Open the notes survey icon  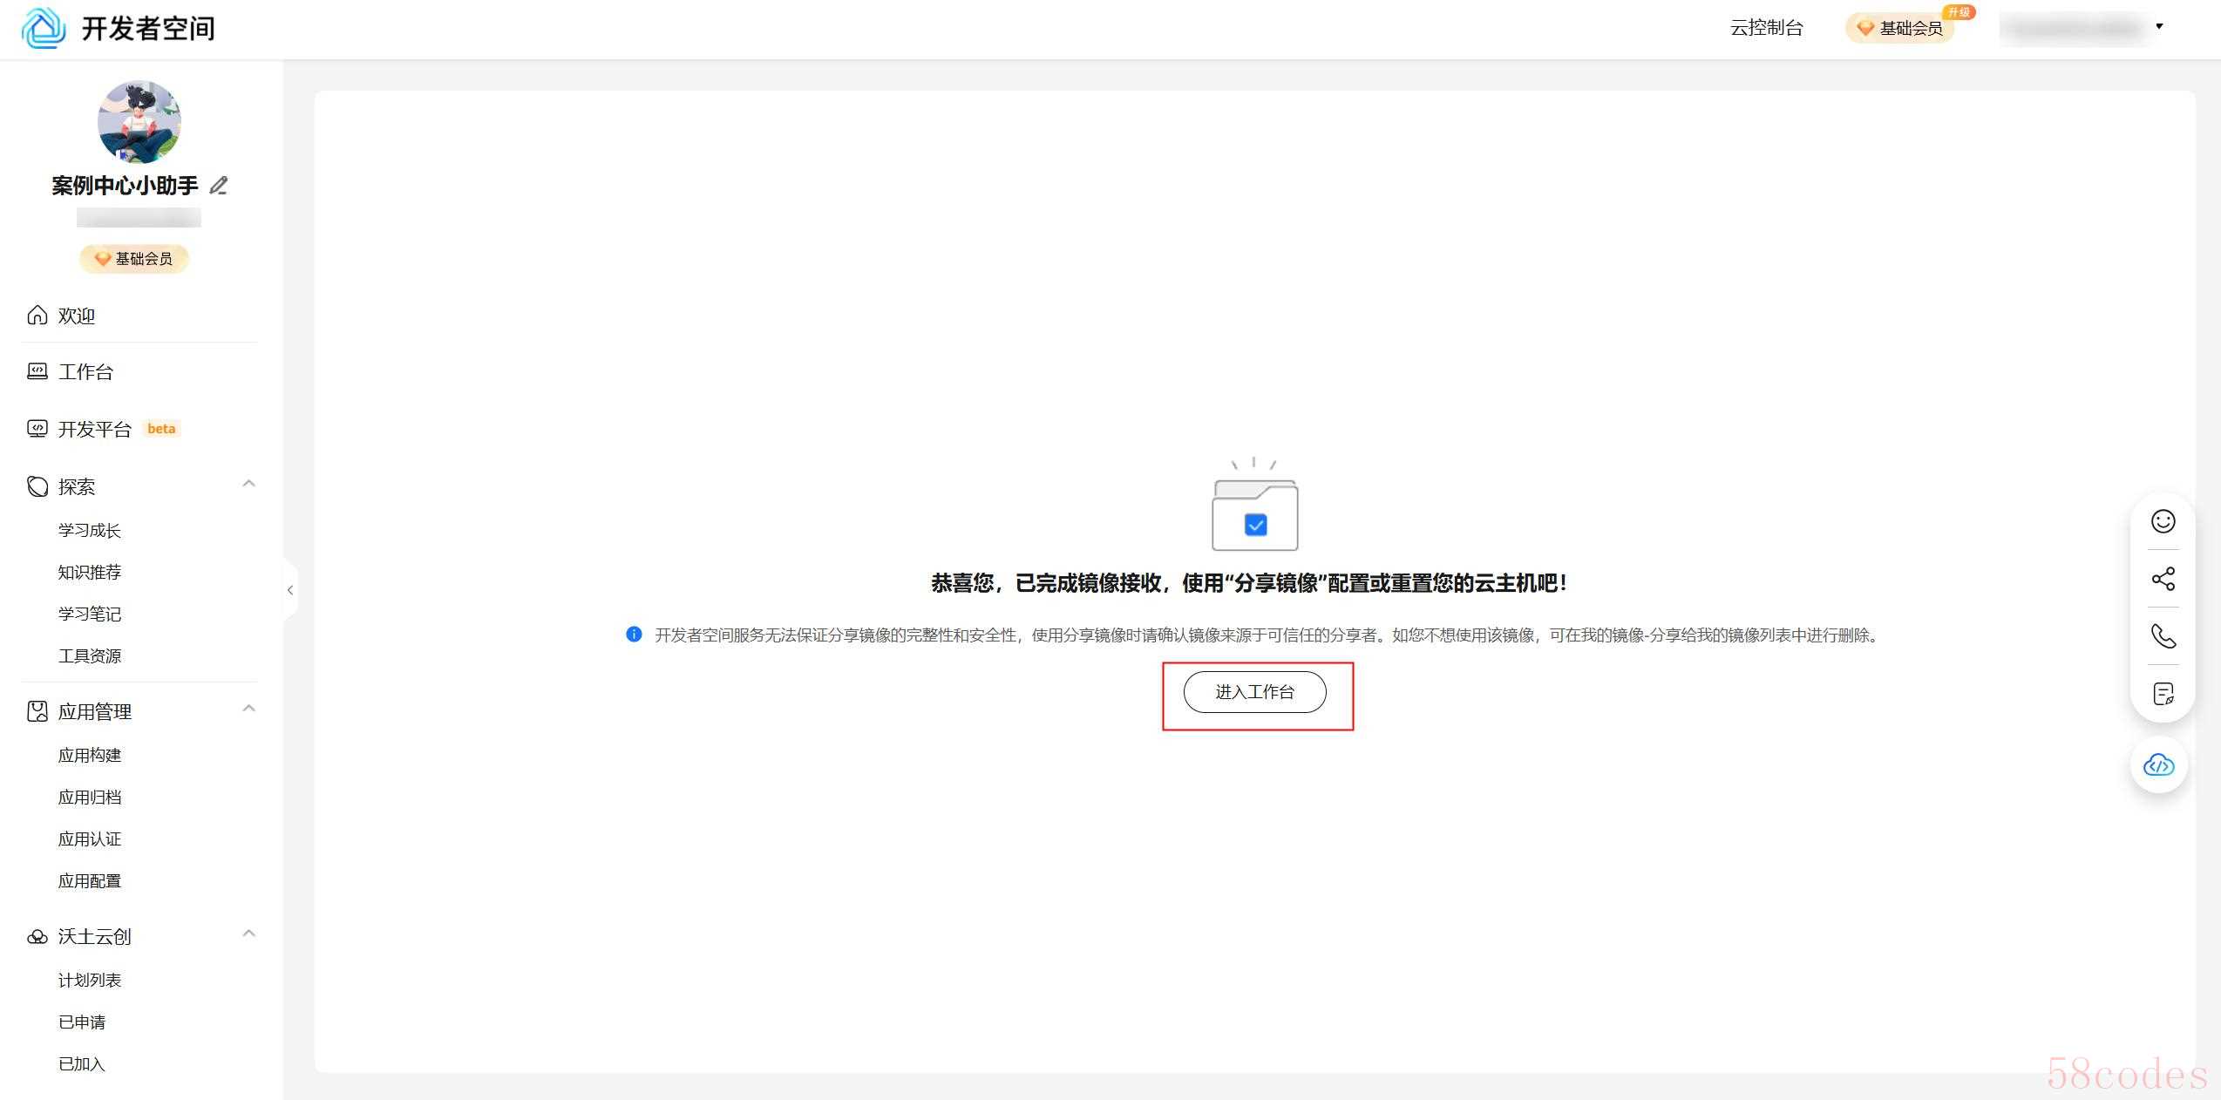point(2163,694)
